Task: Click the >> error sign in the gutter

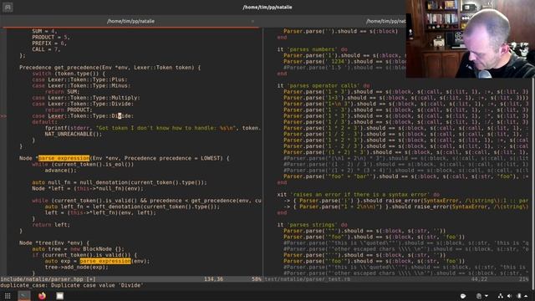Action: [3, 116]
